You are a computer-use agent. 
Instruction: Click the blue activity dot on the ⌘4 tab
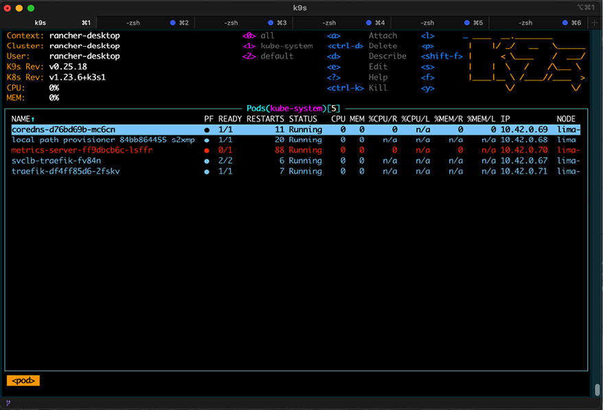(368, 23)
